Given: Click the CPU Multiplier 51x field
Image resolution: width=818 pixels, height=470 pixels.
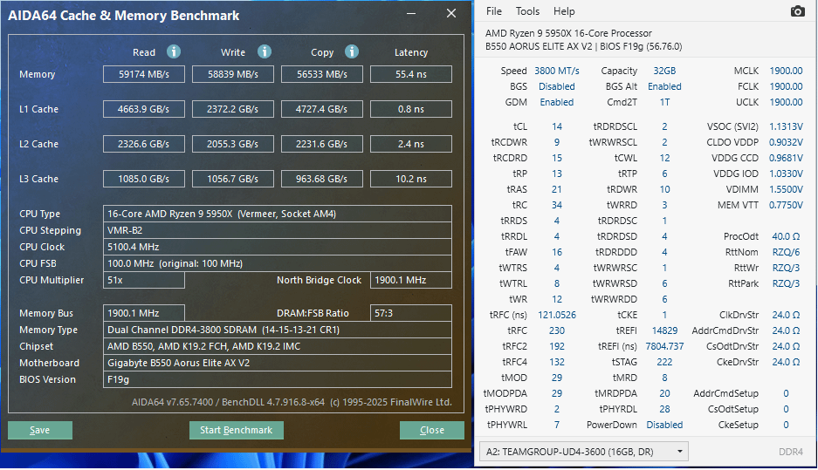Looking at the screenshot, I should coord(144,280).
